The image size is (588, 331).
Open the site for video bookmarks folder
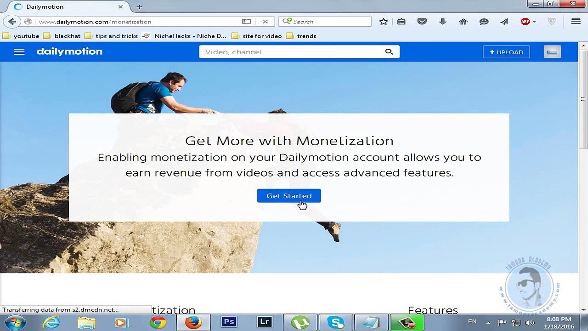point(257,36)
